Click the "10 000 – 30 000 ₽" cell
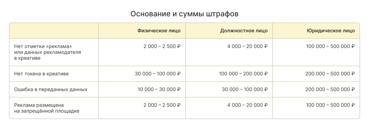The height and width of the screenshot is (128, 369). point(159,90)
